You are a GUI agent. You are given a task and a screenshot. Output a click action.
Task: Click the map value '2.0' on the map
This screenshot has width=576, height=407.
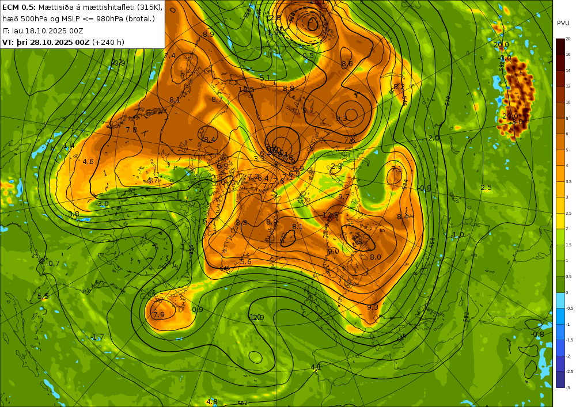tap(434, 138)
